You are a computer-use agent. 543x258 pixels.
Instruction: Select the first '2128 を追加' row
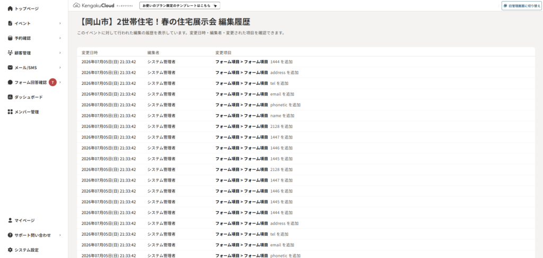click(x=306, y=126)
